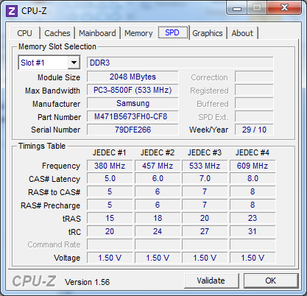The image size is (307, 296).
Task: Click the Max Bandwidth PC3-8500F field
Action: pos(133,90)
